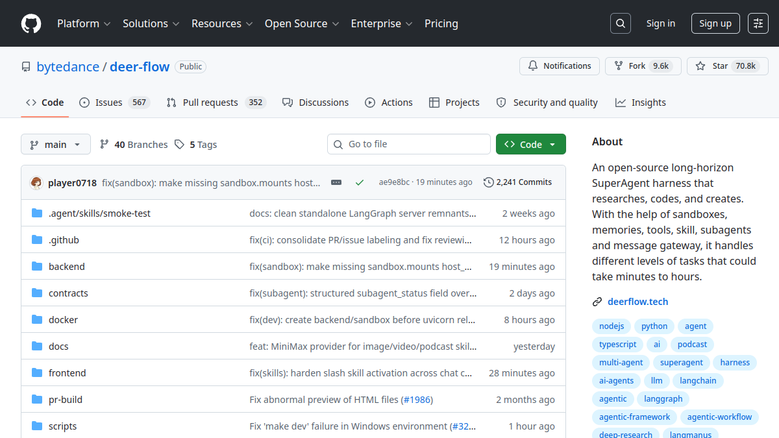Open the podcast topic tag

pyautogui.click(x=692, y=345)
